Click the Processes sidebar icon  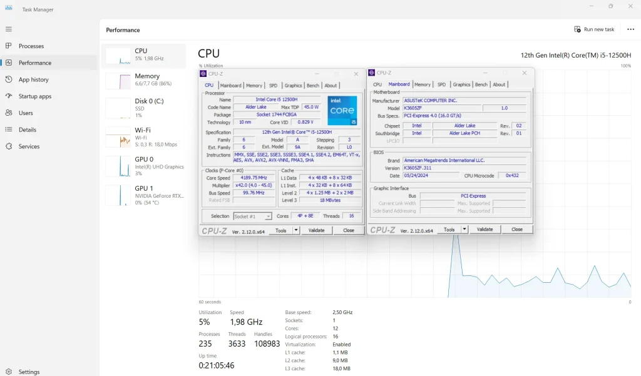click(9, 46)
